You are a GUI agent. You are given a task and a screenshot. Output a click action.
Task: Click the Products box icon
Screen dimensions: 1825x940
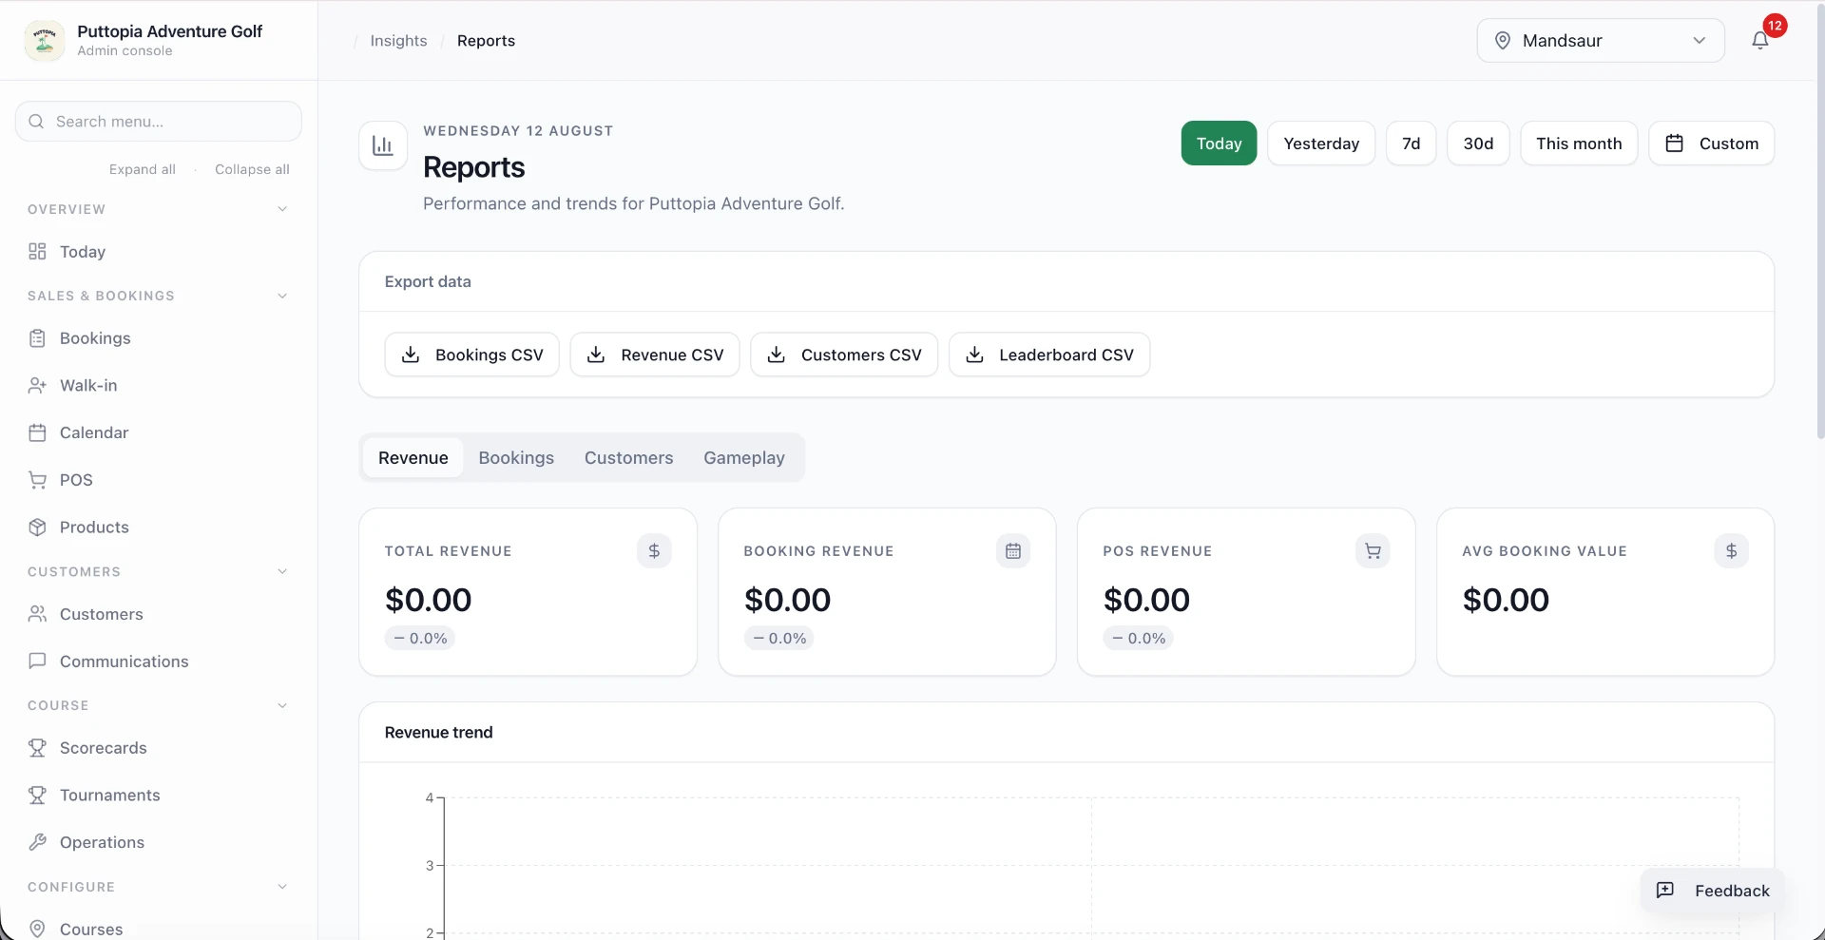[x=37, y=528]
